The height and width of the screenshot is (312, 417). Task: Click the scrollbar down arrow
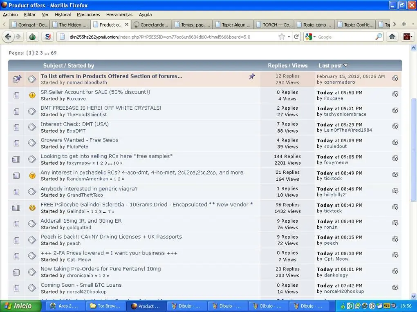(414, 296)
